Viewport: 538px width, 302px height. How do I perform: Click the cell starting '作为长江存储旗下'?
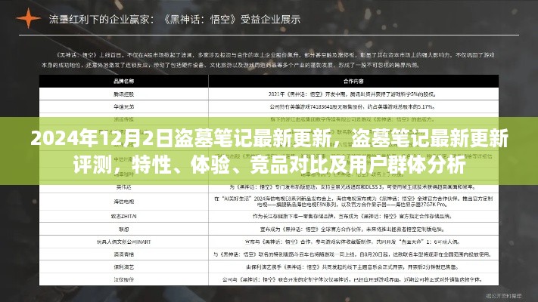point(353,217)
